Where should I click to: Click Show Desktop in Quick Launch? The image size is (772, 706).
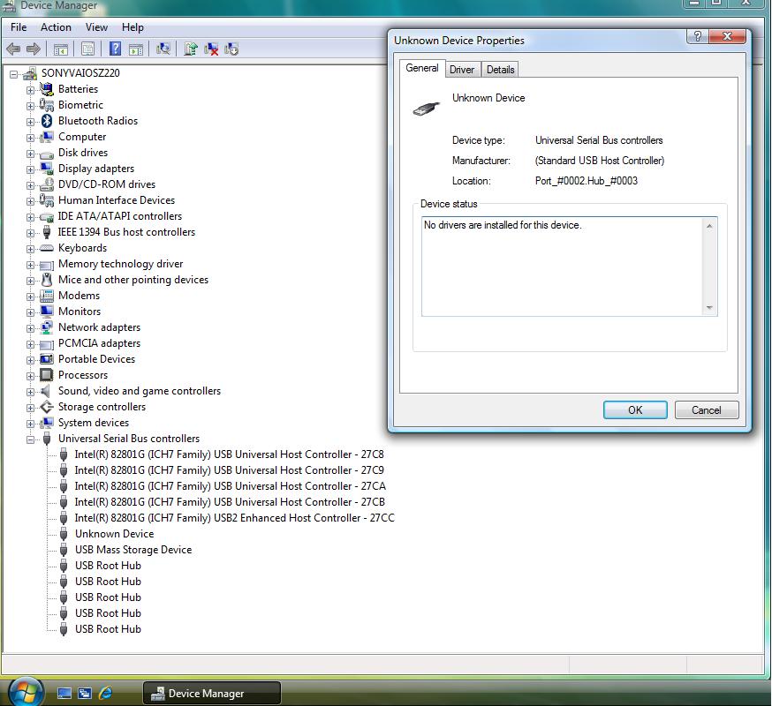click(x=64, y=694)
